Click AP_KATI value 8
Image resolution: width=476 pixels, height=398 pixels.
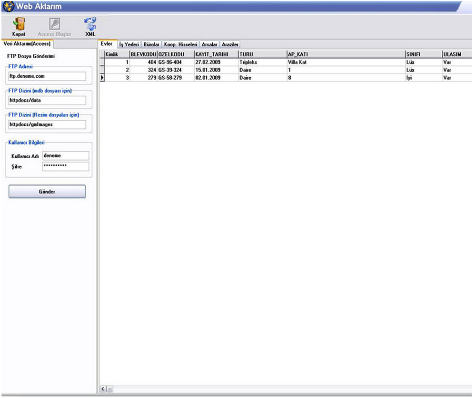[x=346, y=78]
